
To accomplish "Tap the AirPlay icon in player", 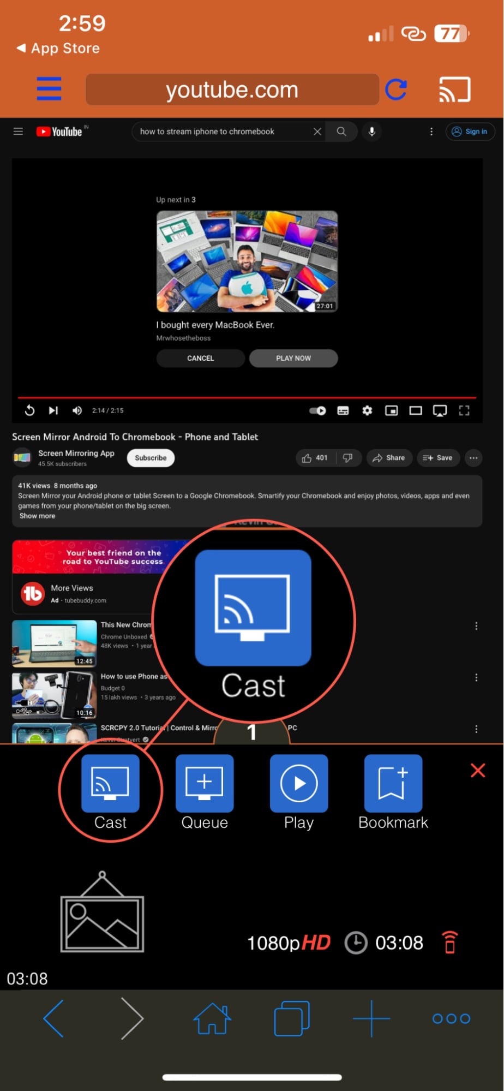I will [440, 410].
